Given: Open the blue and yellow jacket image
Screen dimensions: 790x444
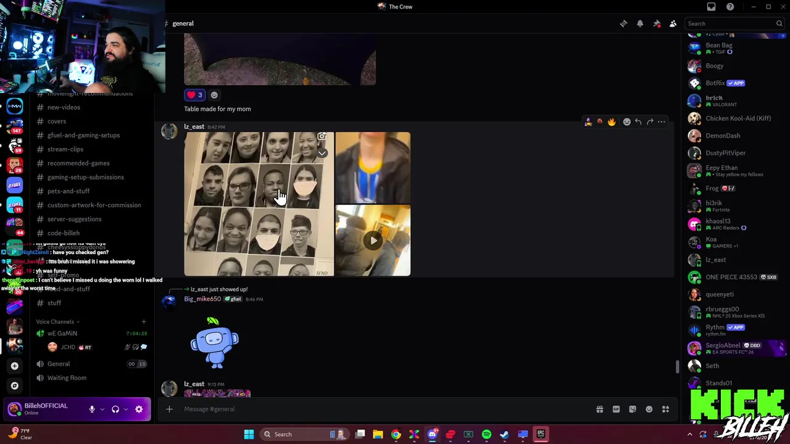Looking at the screenshot, I should click(x=373, y=167).
